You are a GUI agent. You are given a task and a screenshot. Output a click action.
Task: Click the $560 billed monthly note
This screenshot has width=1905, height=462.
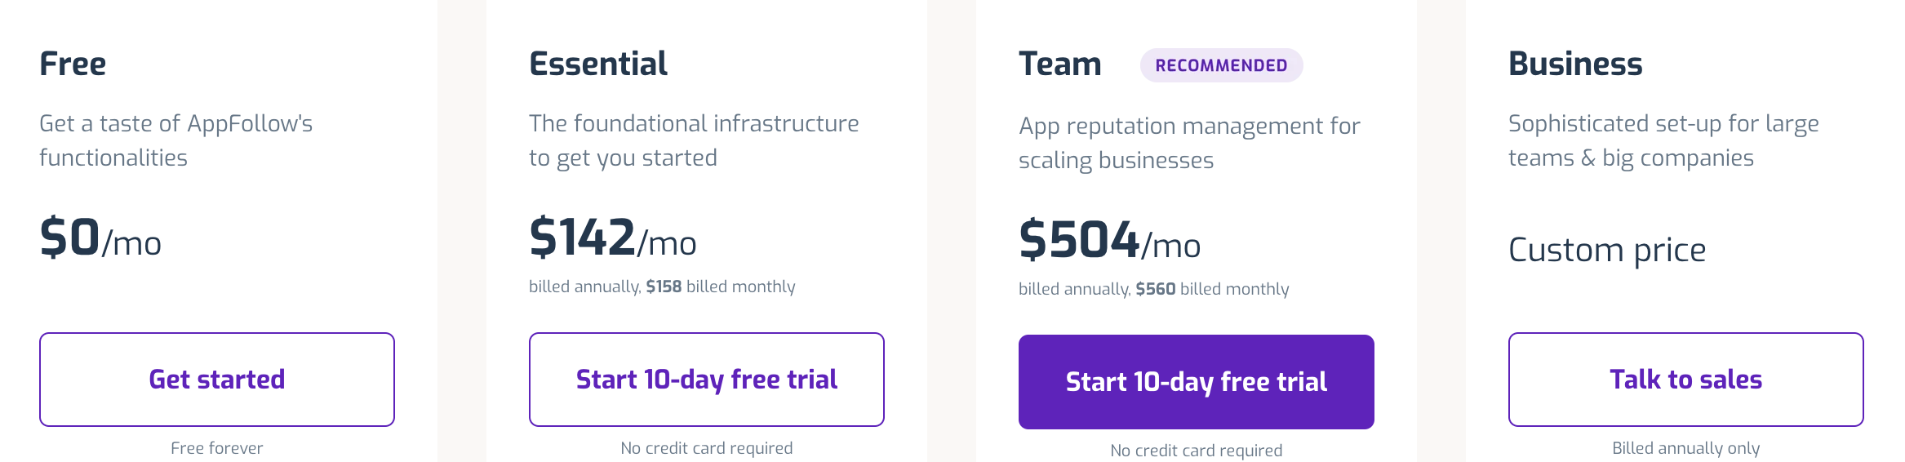(x=1212, y=289)
